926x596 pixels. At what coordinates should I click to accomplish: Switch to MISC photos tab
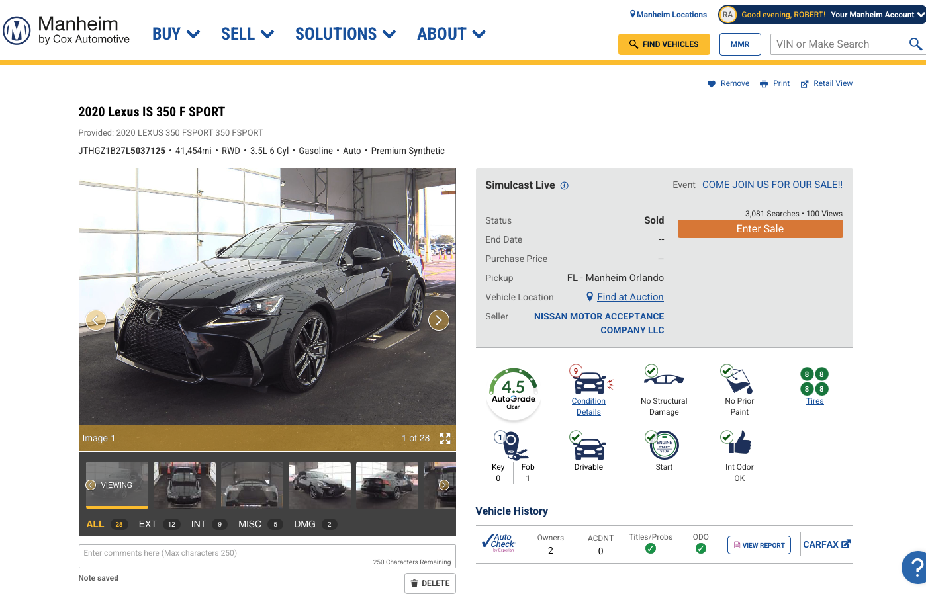(261, 524)
